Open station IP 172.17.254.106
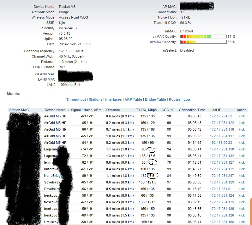This screenshot has height=225, width=252. coord(222,222)
